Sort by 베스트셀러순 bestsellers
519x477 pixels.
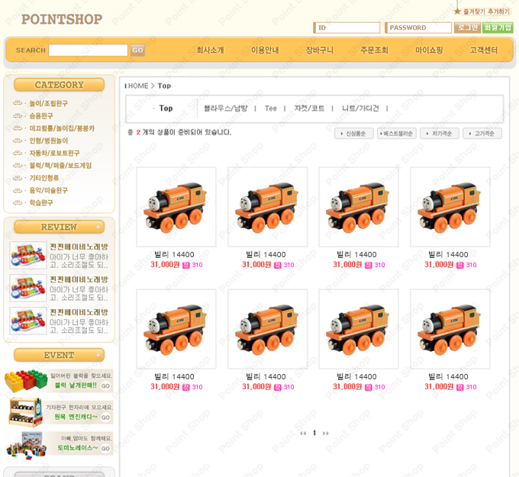(x=397, y=134)
